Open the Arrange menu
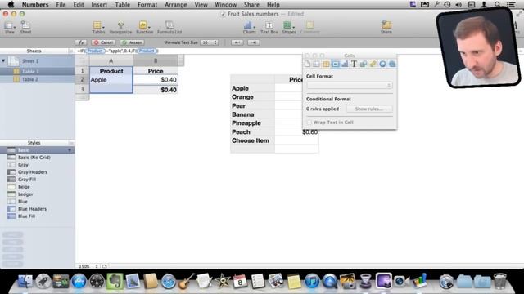This screenshot has height=294, width=524. point(176,5)
